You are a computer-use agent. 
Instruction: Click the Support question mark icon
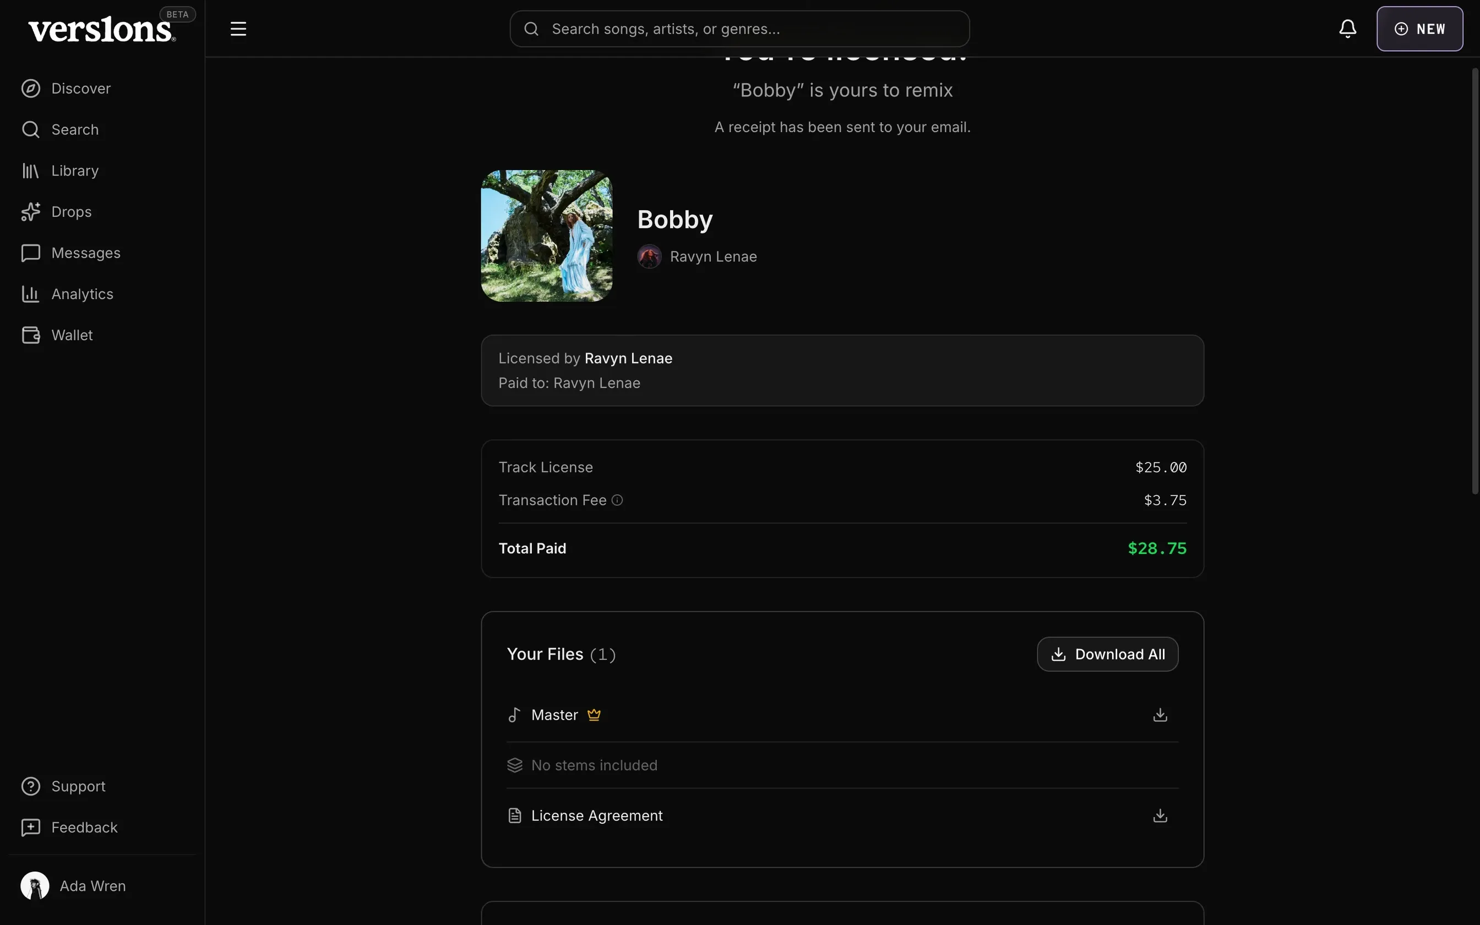[31, 786]
